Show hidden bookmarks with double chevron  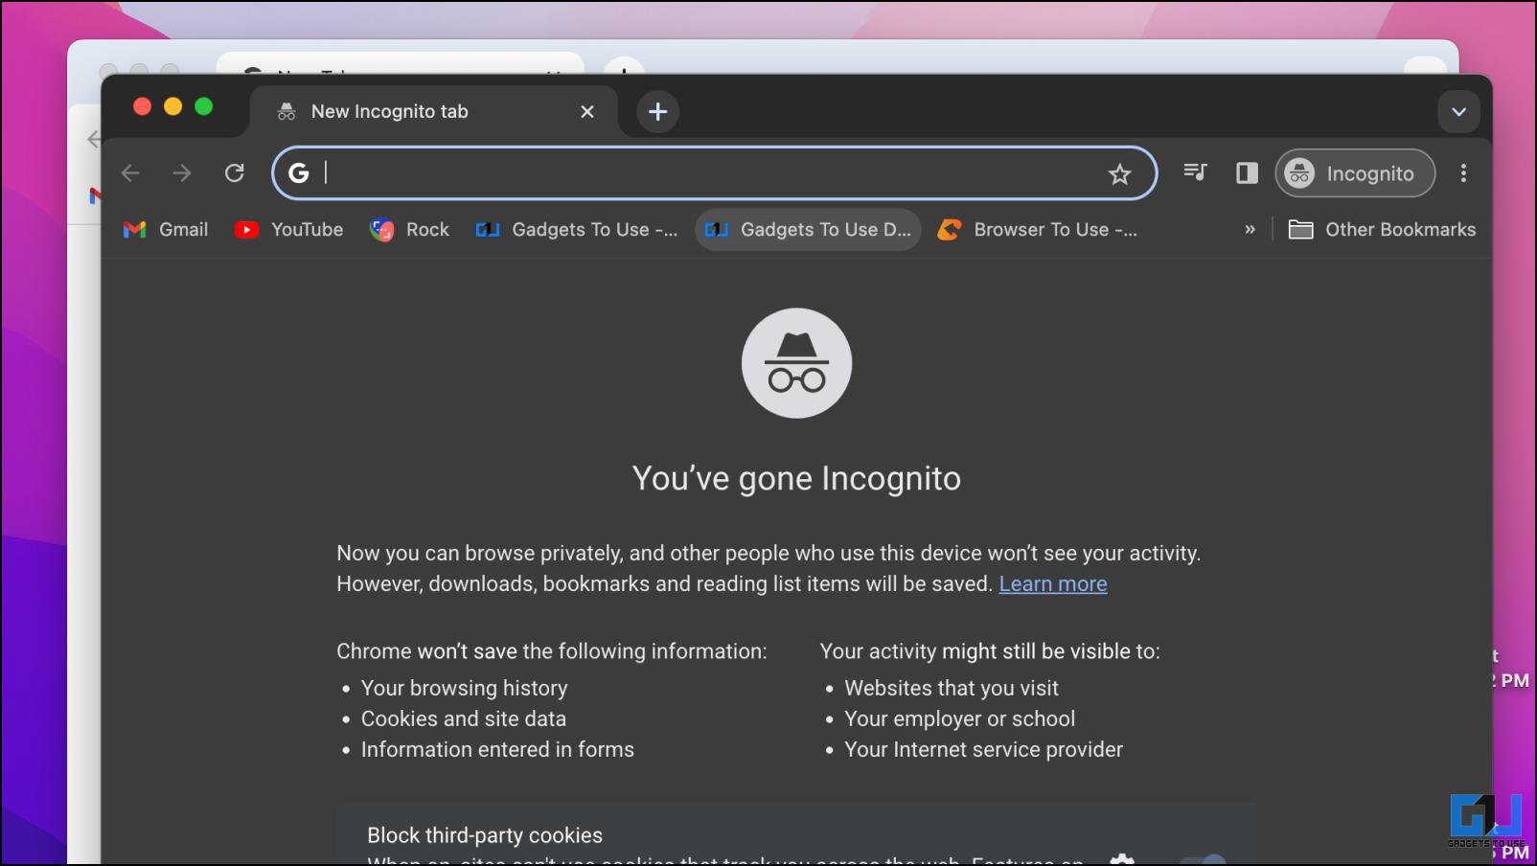1250,230
